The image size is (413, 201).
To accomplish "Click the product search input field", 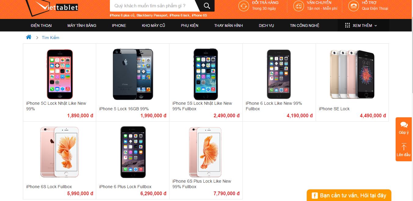I will [x=152, y=6].
